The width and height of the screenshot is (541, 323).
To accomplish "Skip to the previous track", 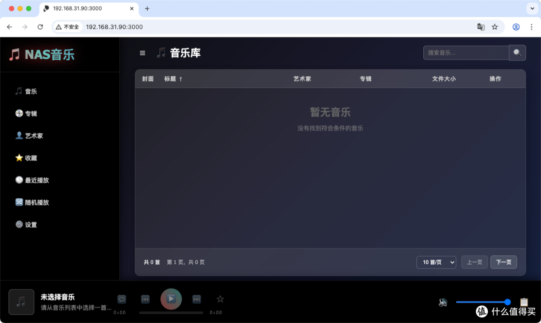I will pos(145,299).
